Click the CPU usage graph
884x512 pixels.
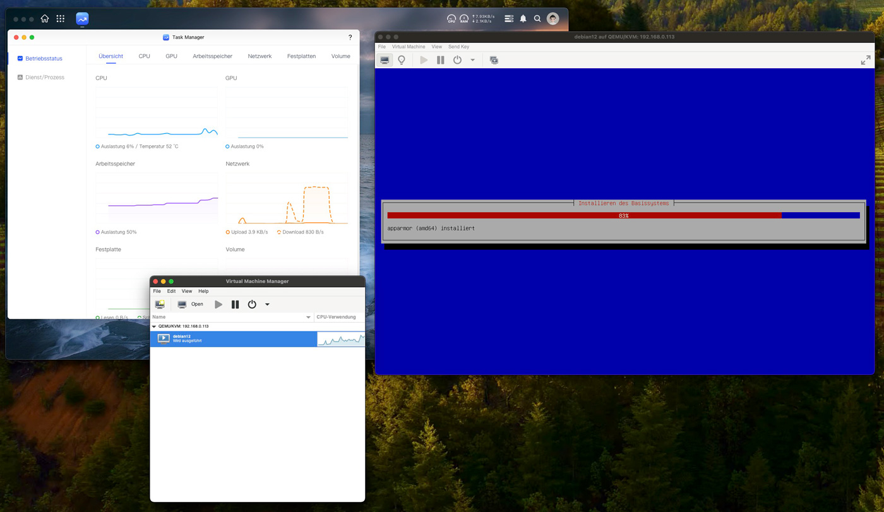[x=157, y=112]
